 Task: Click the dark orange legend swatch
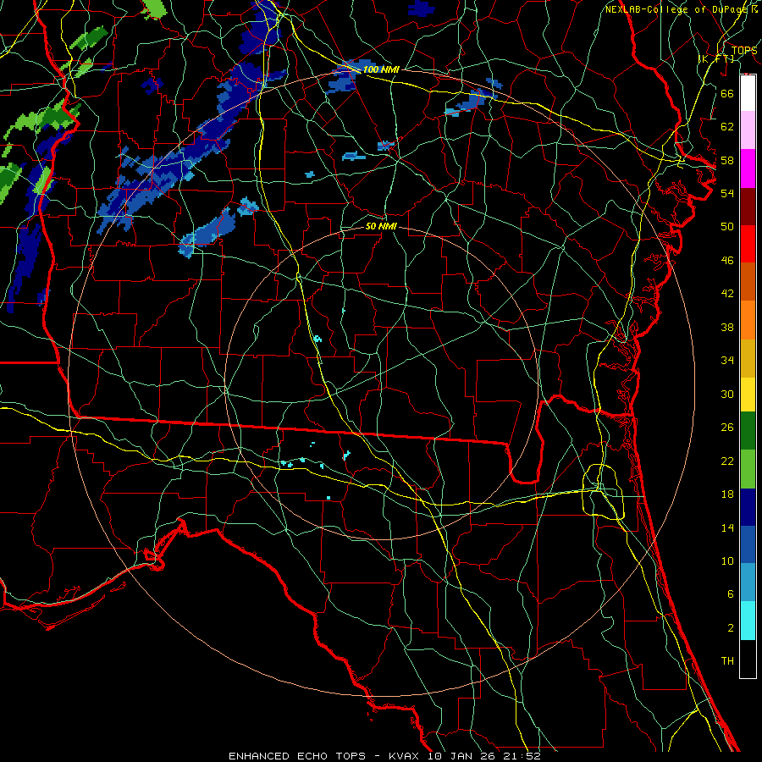pyautogui.click(x=748, y=281)
